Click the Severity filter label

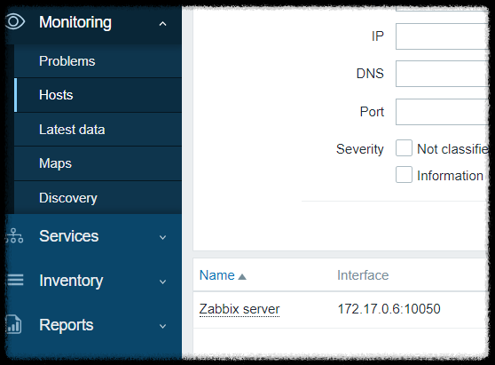[x=360, y=149]
